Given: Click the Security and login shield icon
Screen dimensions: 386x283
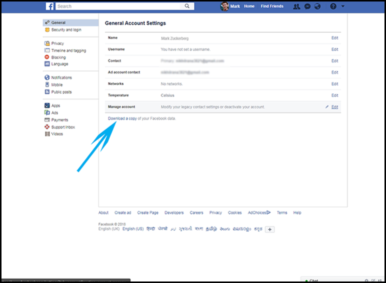Looking at the screenshot, I should (x=47, y=30).
